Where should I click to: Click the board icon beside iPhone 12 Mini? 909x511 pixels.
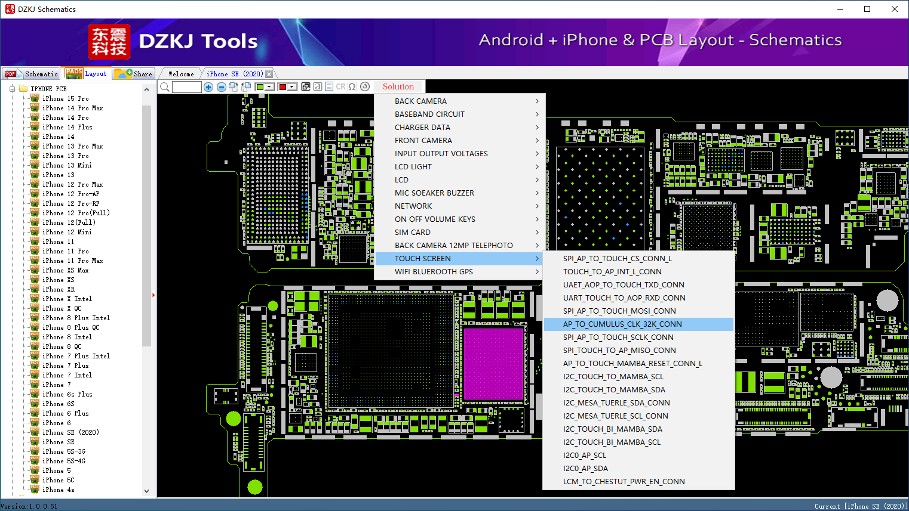[x=35, y=232]
